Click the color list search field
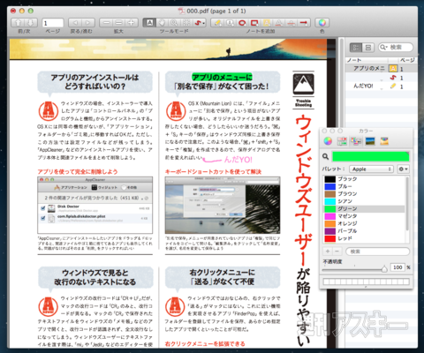Viewport: 424px width, 353px height. coord(378,252)
